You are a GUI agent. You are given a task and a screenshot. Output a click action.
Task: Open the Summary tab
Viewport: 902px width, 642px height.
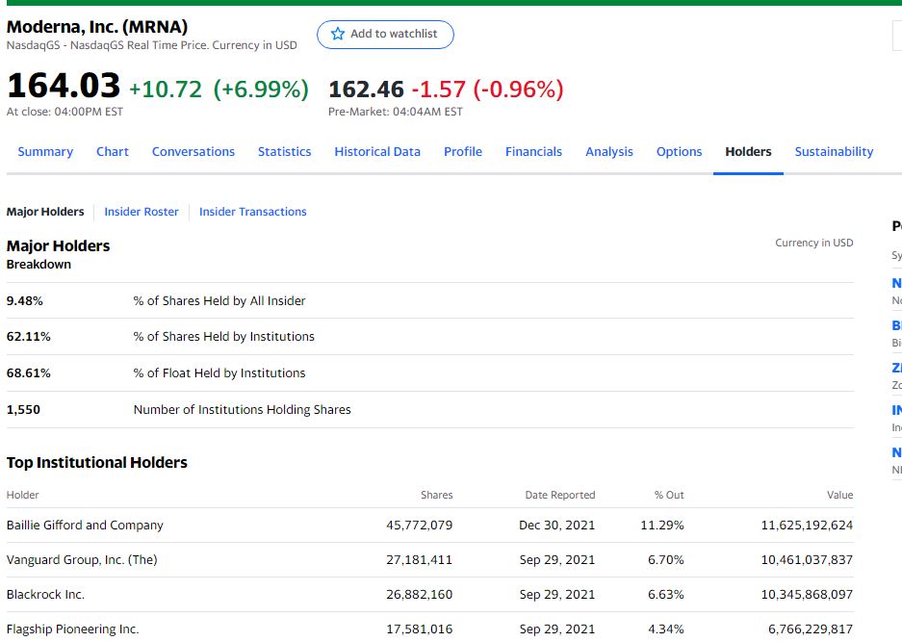click(x=45, y=152)
